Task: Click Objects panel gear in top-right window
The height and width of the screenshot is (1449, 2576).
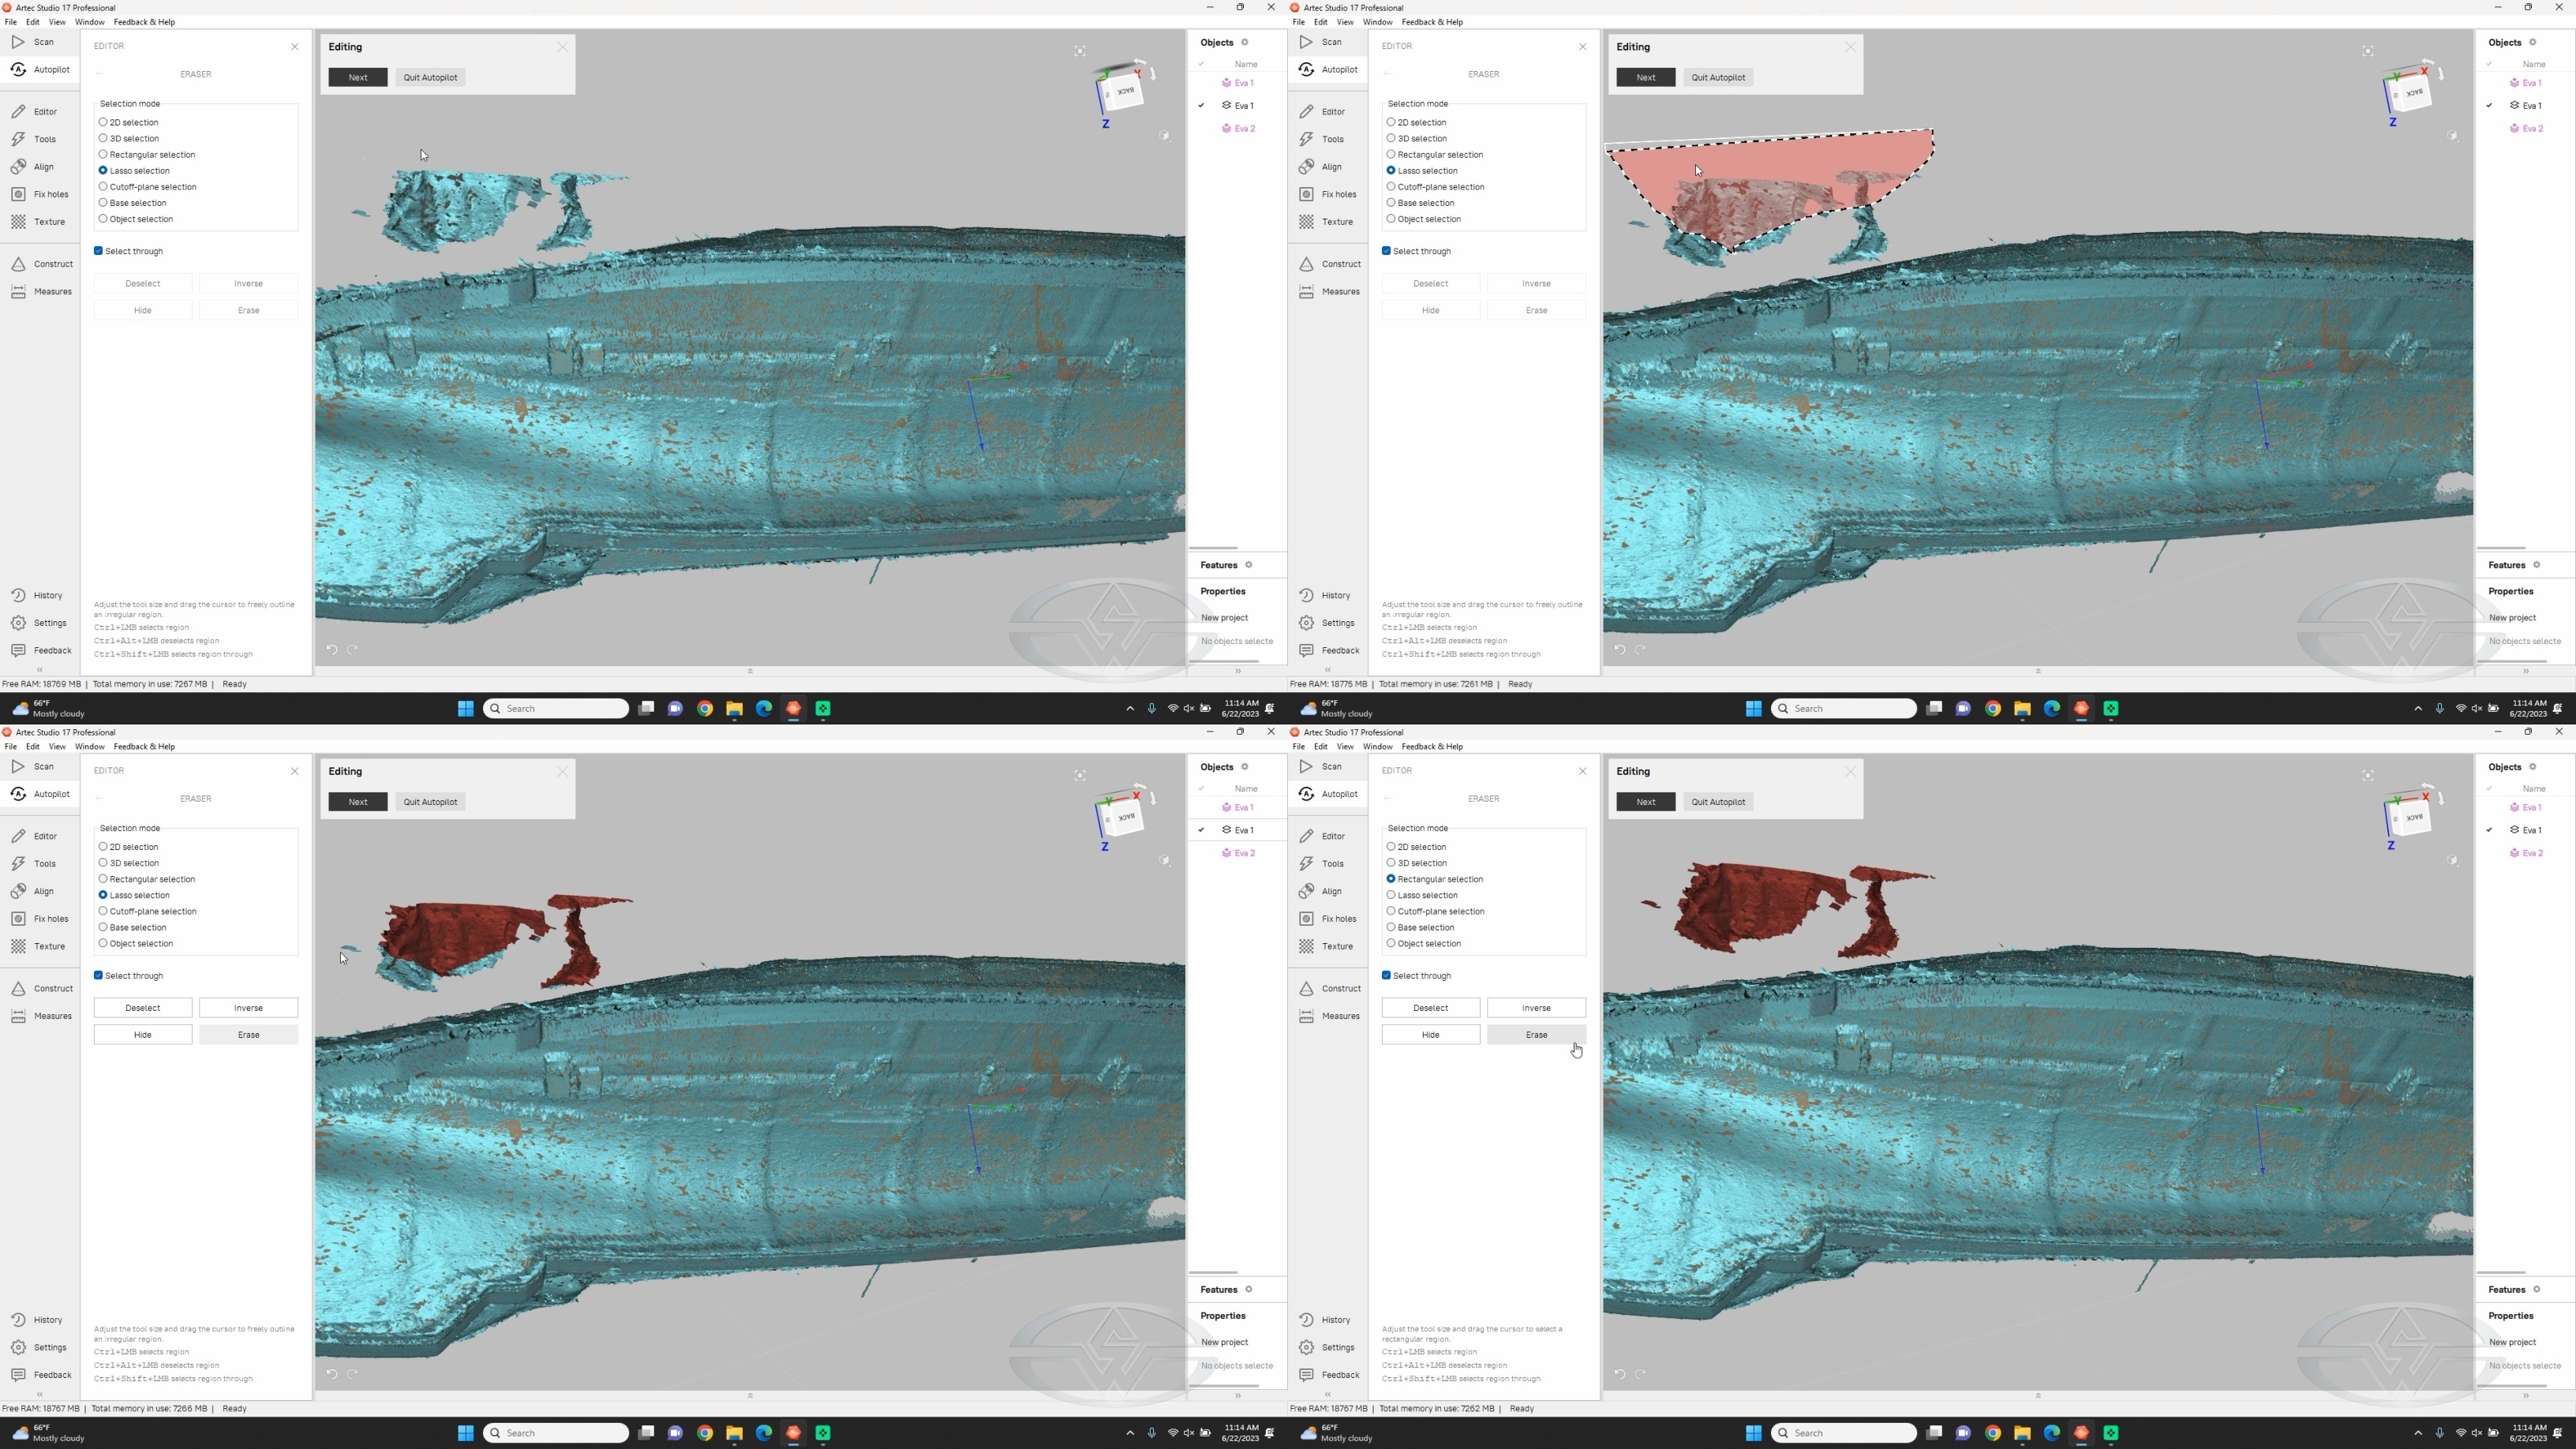Action: tap(2533, 42)
